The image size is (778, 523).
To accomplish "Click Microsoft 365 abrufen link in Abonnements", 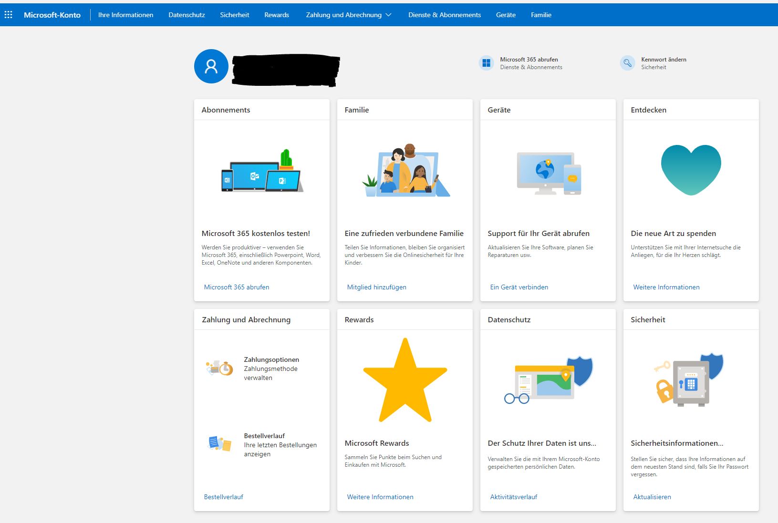I will click(237, 287).
